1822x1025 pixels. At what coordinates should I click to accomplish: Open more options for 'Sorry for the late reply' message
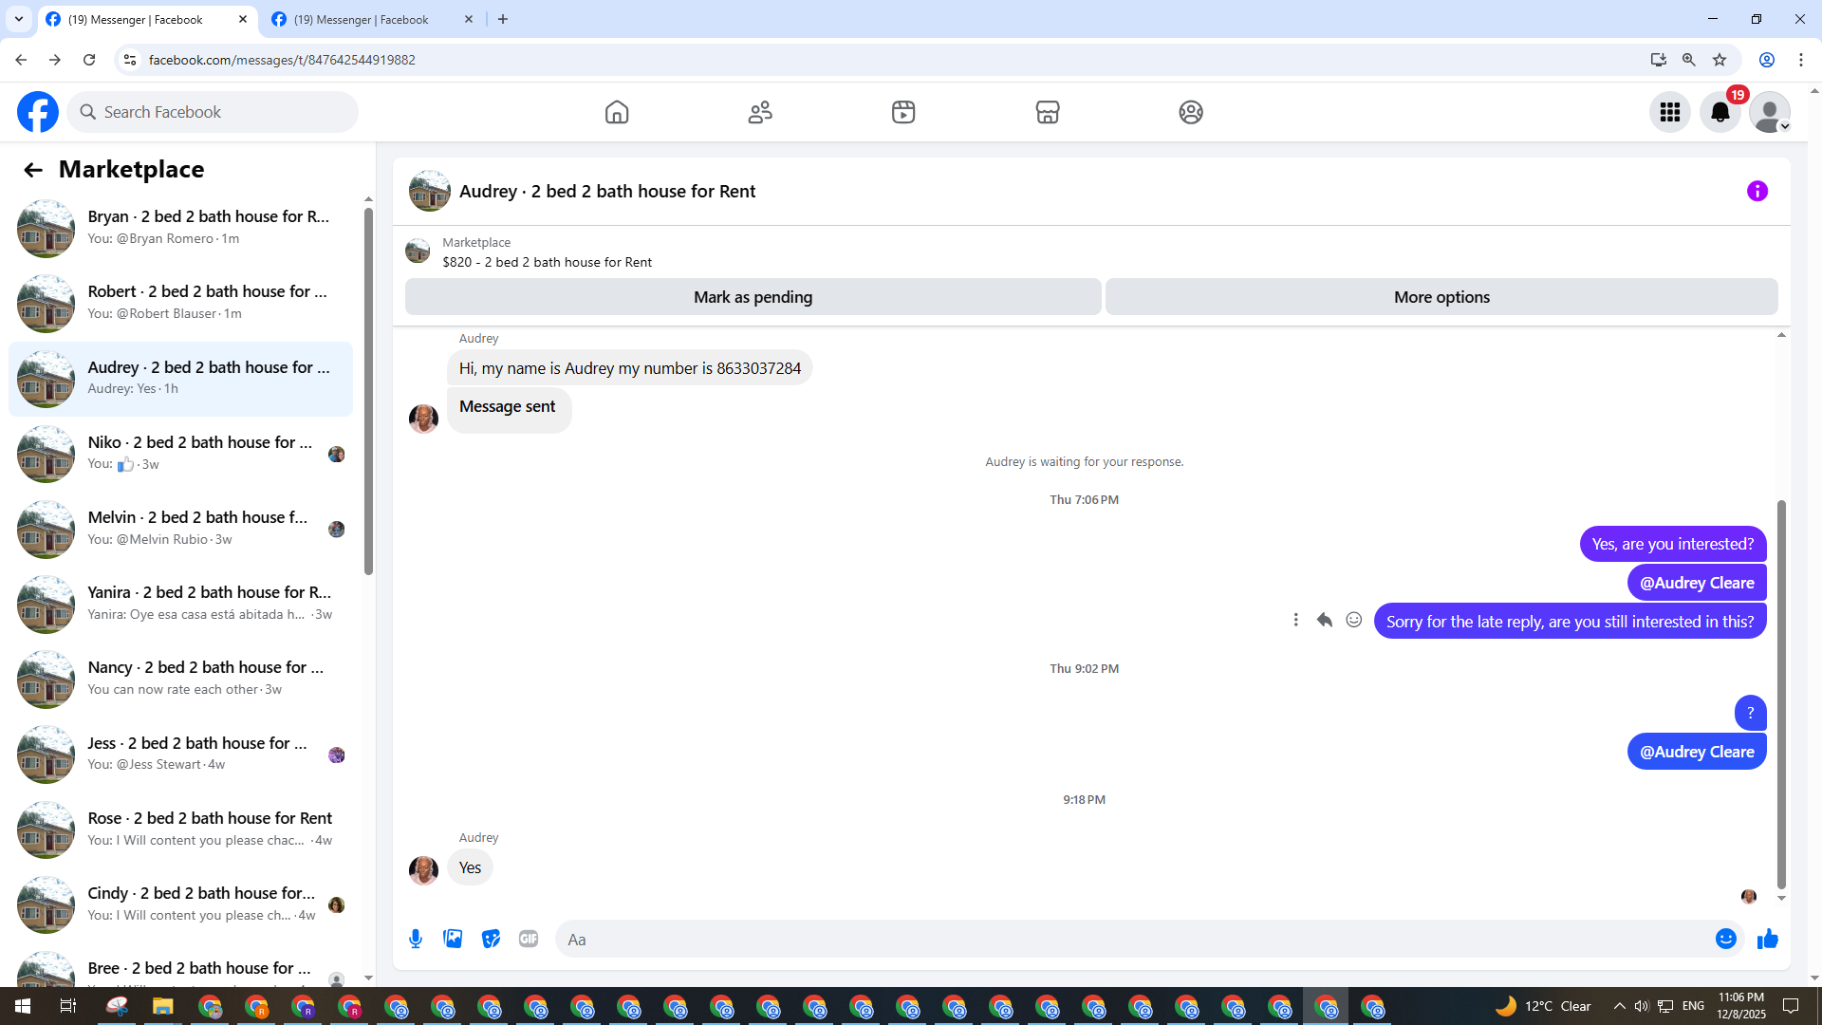[1295, 620]
